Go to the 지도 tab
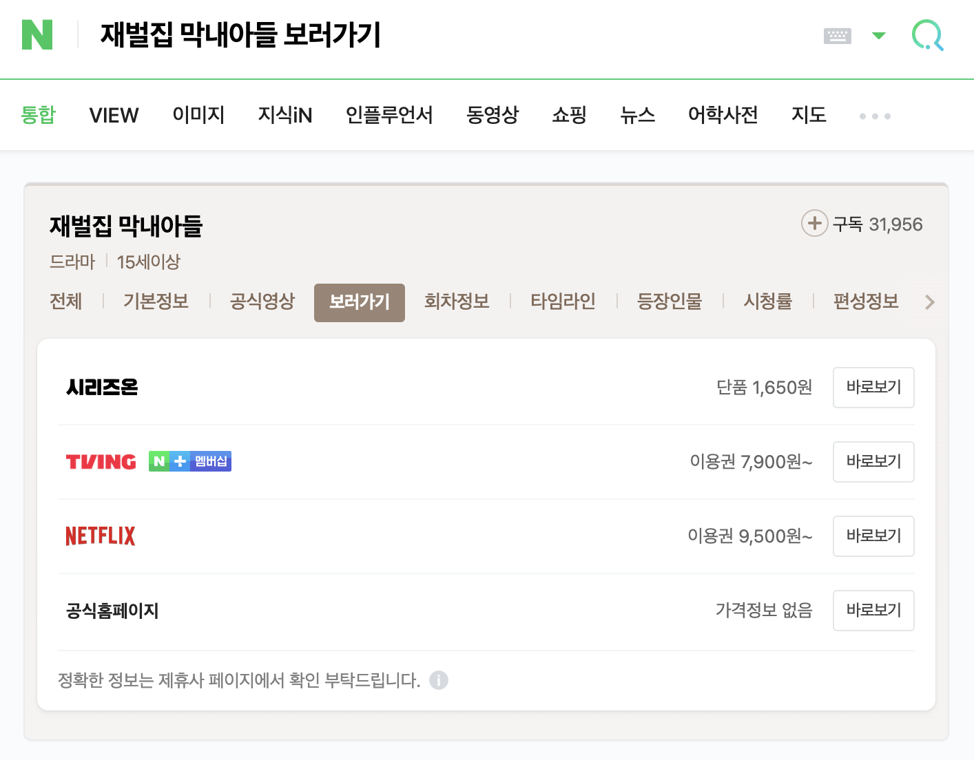 click(x=809, y=114)
